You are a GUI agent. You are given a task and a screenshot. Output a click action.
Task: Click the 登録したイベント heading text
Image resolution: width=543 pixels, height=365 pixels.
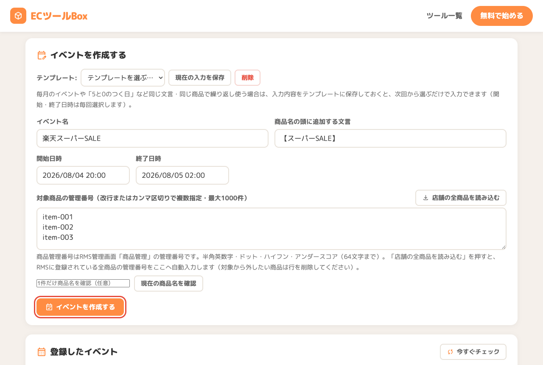click(x=84, y=352)
